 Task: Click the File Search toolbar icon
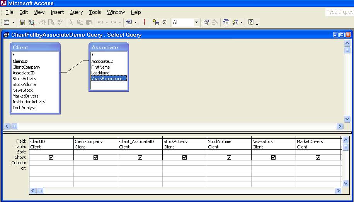click(31, 22)
